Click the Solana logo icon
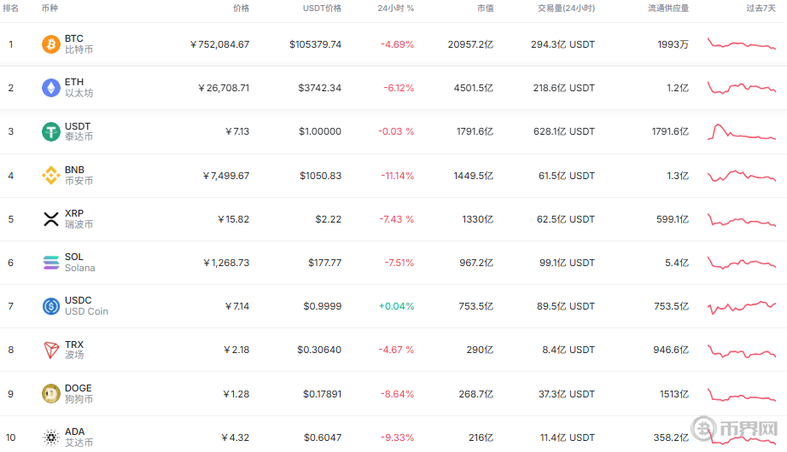This screenshot has height=452, width=787. click(x=51, y=263)
